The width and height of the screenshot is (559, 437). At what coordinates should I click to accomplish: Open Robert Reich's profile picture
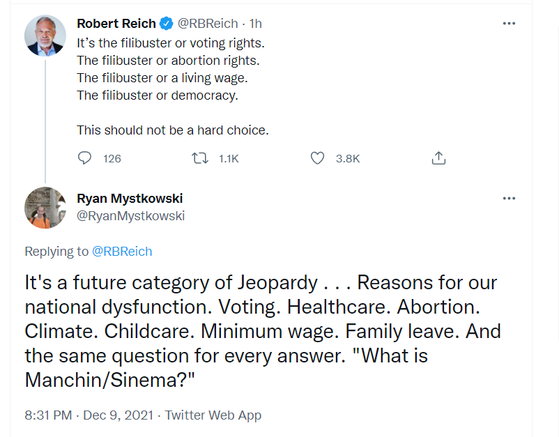pos(45,35)
